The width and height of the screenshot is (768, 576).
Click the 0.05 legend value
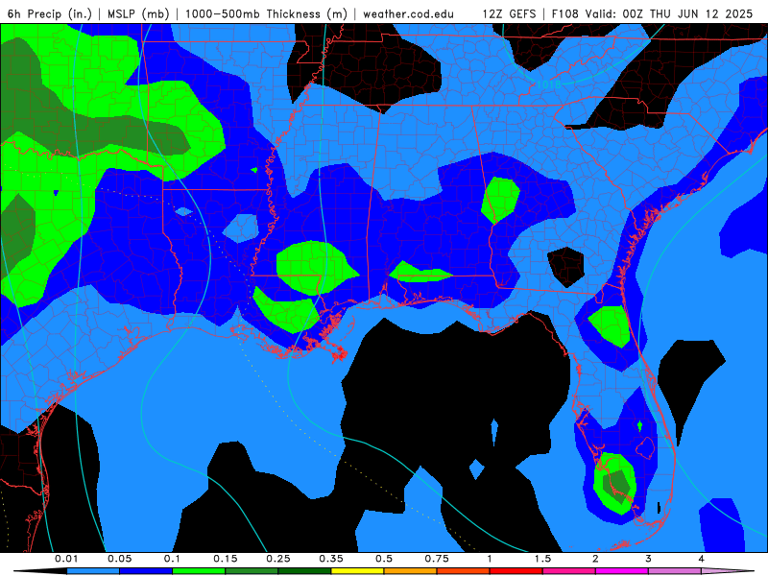coord(119,559)
